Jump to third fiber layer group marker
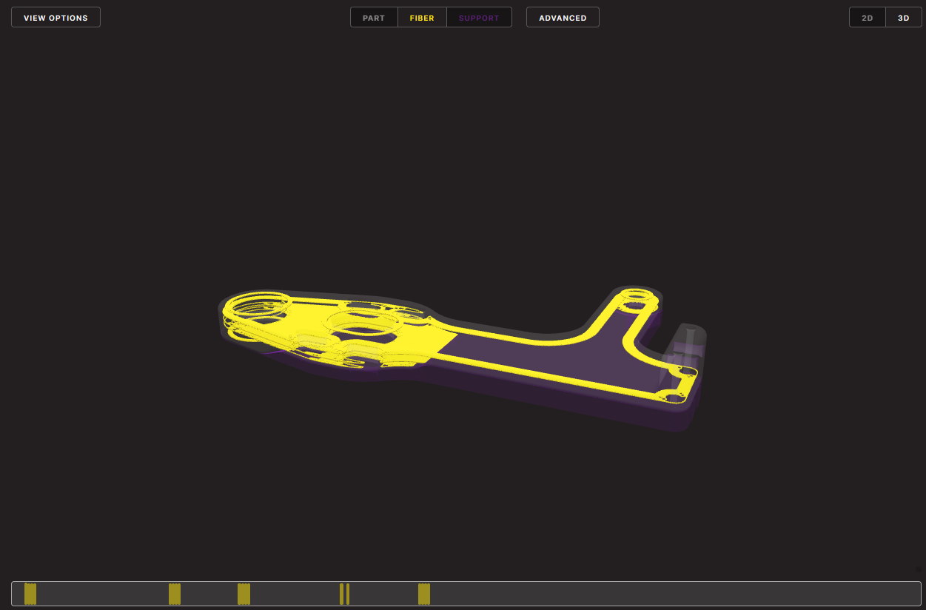The image size is (926, 610). click(244, 594)
